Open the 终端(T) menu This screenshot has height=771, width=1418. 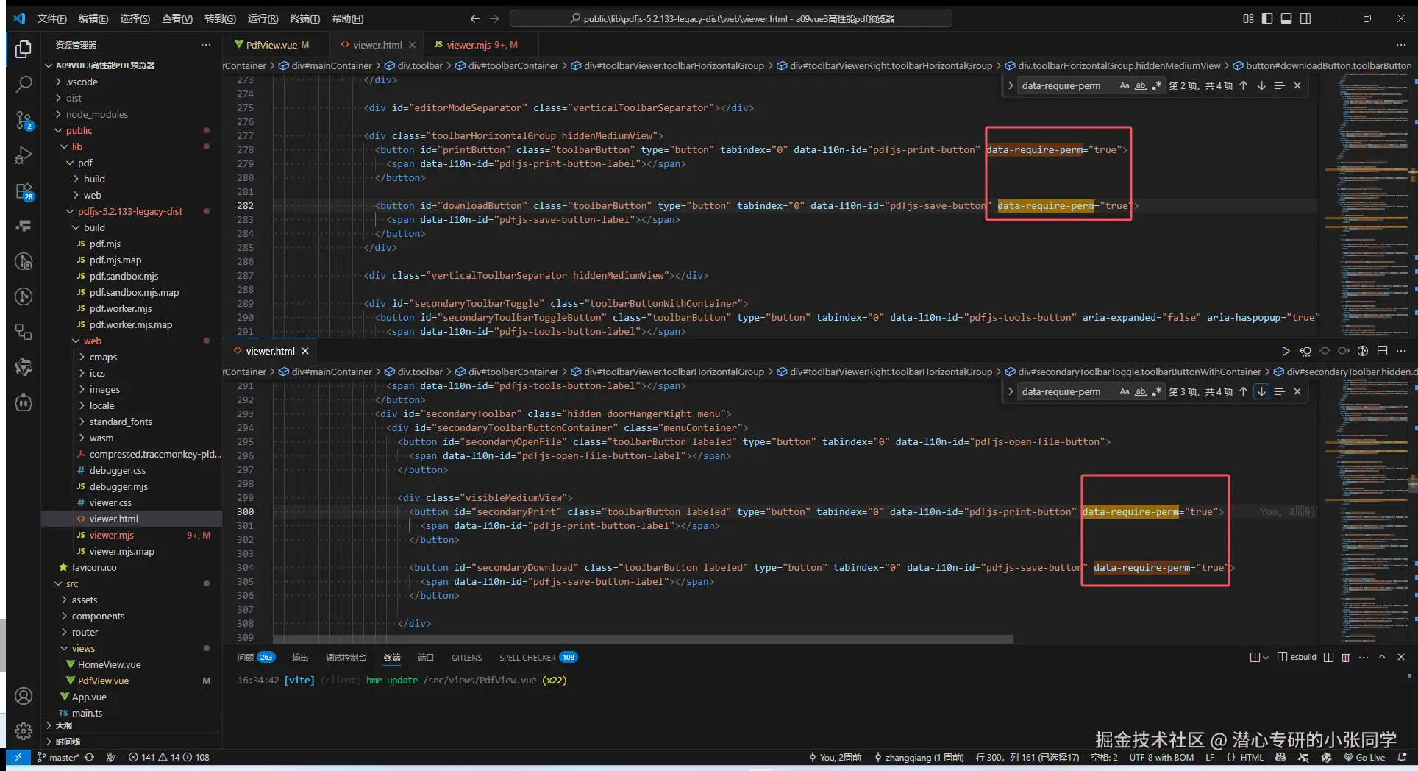pos(304,18)
